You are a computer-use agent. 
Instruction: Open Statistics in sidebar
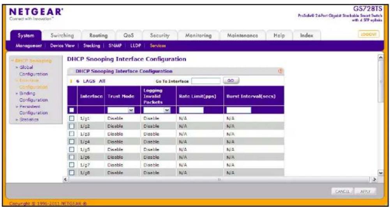(x=29, y=119)
